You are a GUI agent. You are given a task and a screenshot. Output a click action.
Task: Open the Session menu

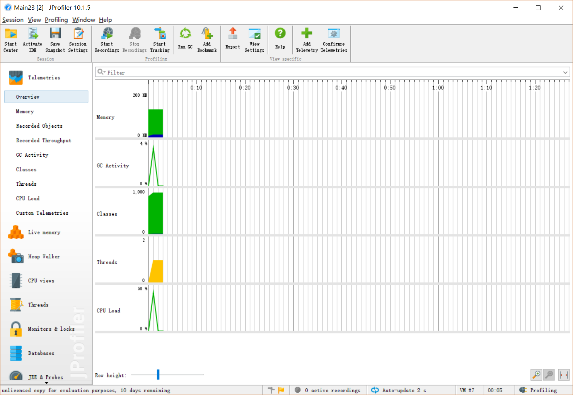click(13, 20)
